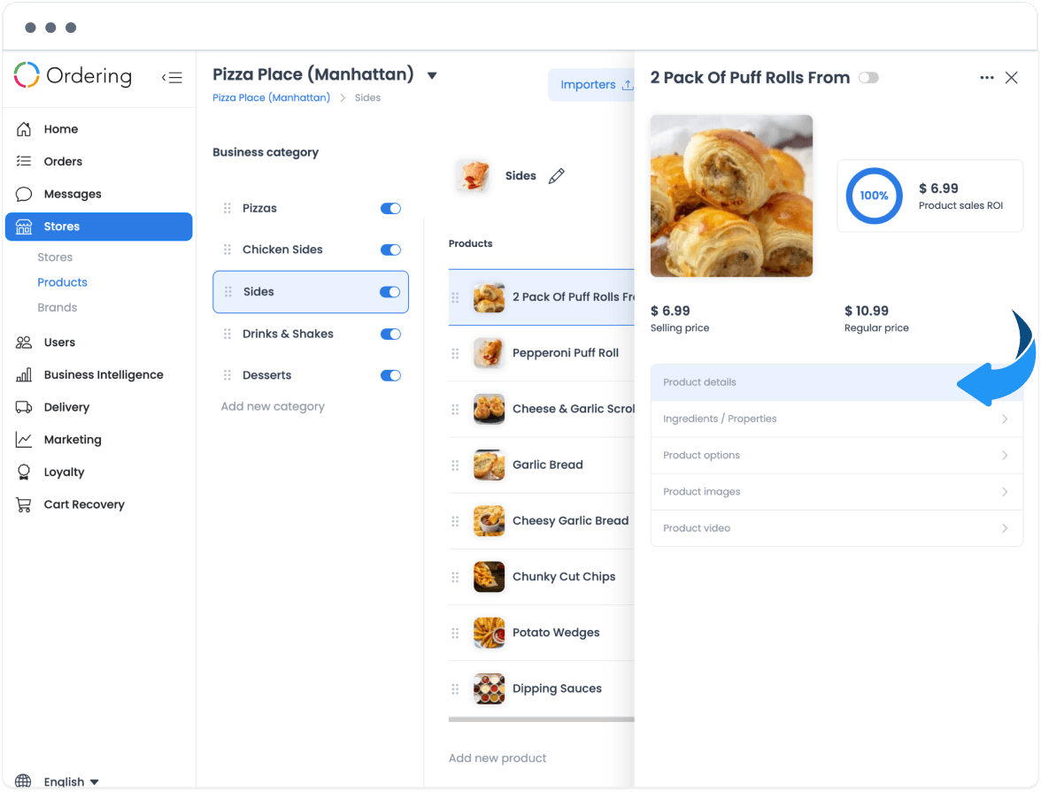
Task: Click the 100% ROI progress ring
Action: [874, 196]
